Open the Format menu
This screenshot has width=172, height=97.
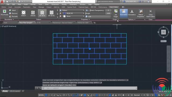tap(33, 4)
